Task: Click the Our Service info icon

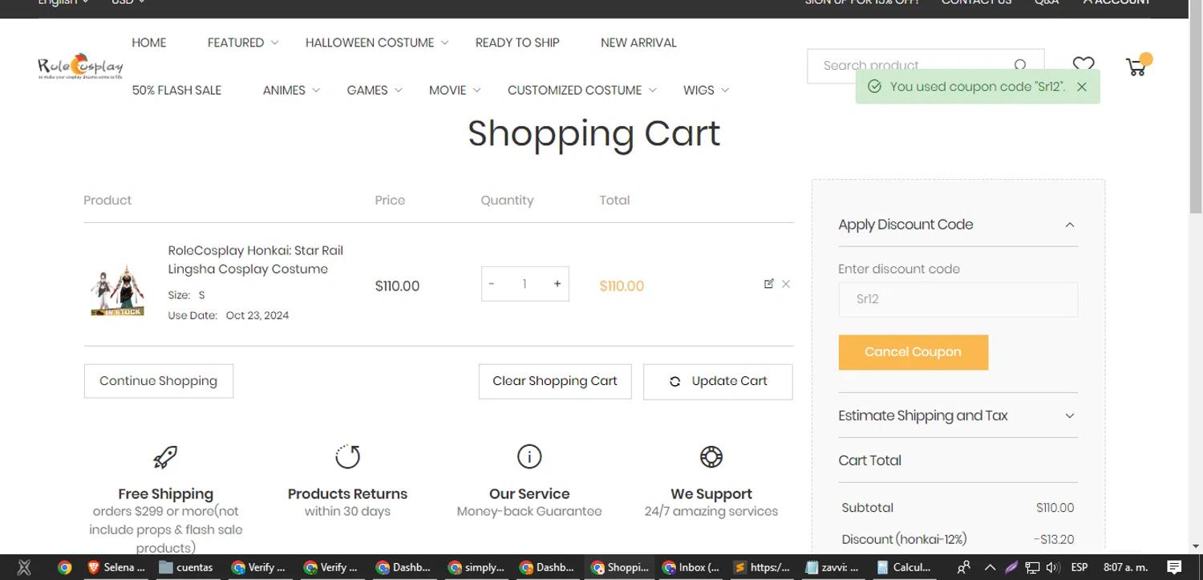Action: tap(529, 456)
